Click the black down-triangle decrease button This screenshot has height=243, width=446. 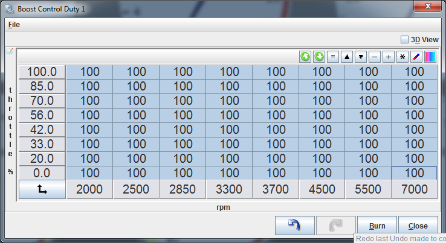click(361, 57)
